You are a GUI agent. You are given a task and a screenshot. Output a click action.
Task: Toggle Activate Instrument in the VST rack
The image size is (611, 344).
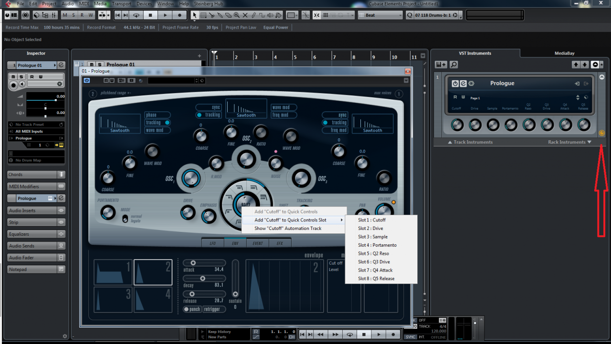(x=455, y=83)
